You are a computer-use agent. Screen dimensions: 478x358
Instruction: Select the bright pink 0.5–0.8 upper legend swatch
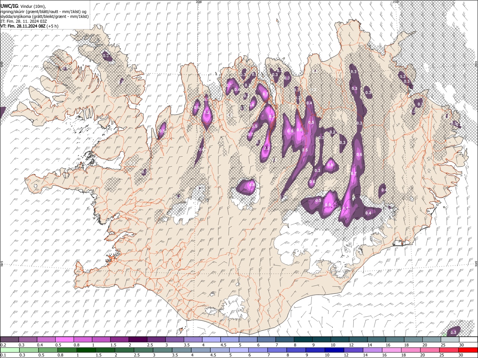(x=64, y=339)
